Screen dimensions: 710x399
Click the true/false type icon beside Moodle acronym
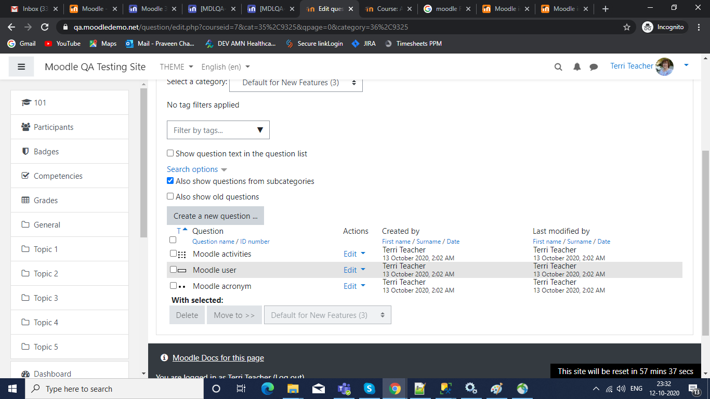click(x=182, y=287)
